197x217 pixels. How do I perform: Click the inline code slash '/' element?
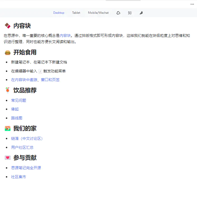coord(40,71)
